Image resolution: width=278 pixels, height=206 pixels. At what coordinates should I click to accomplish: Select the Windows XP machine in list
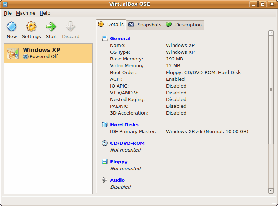(48, 53)
